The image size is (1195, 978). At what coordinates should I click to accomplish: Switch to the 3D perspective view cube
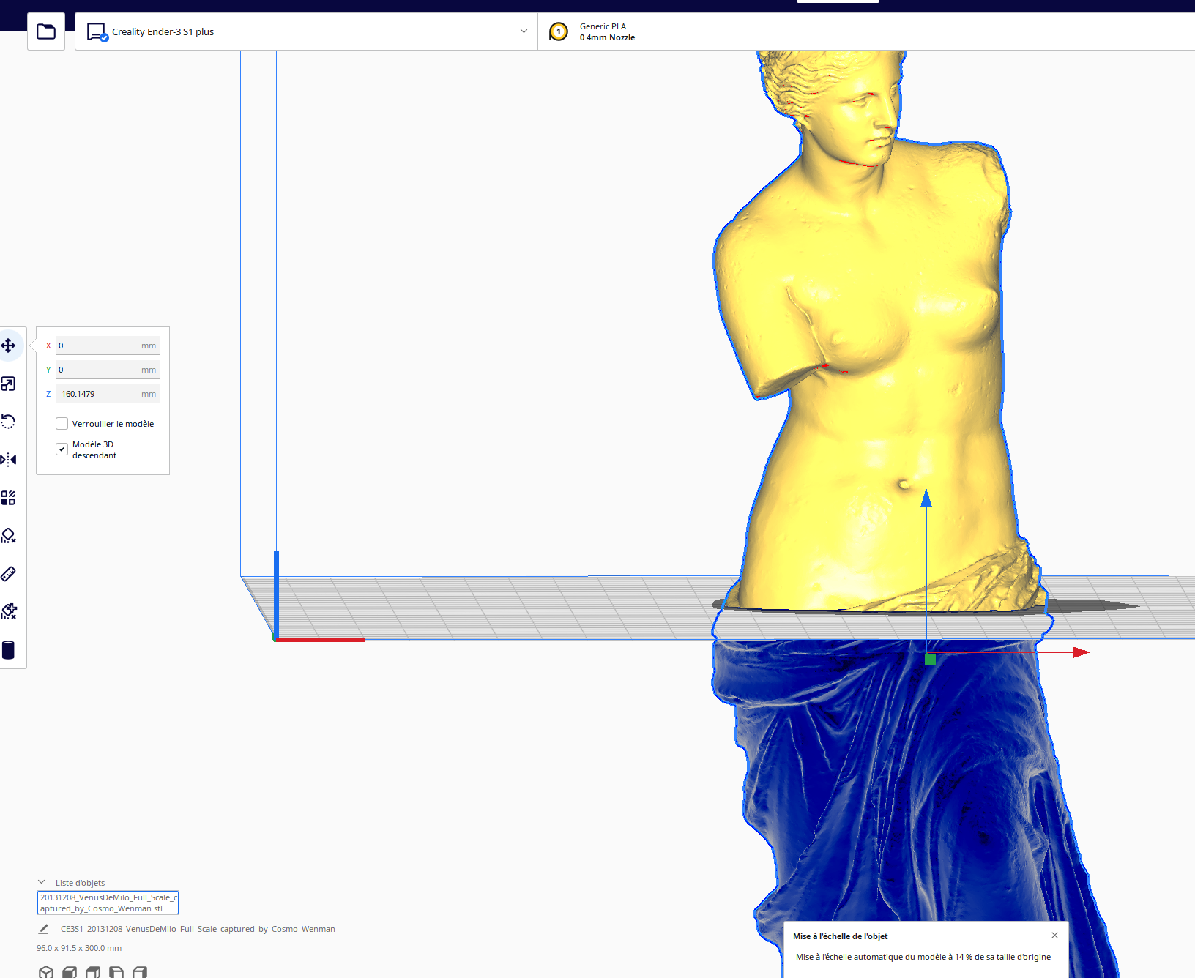click(x=46, y=972)
